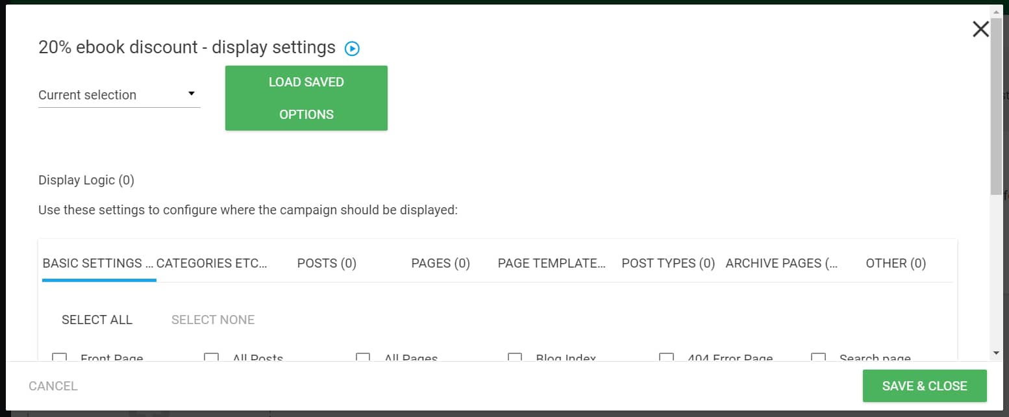Viewport: 1009px width, 417px height.
Task: Close the display settings dialog with X
Action: (x=980, y=29)
